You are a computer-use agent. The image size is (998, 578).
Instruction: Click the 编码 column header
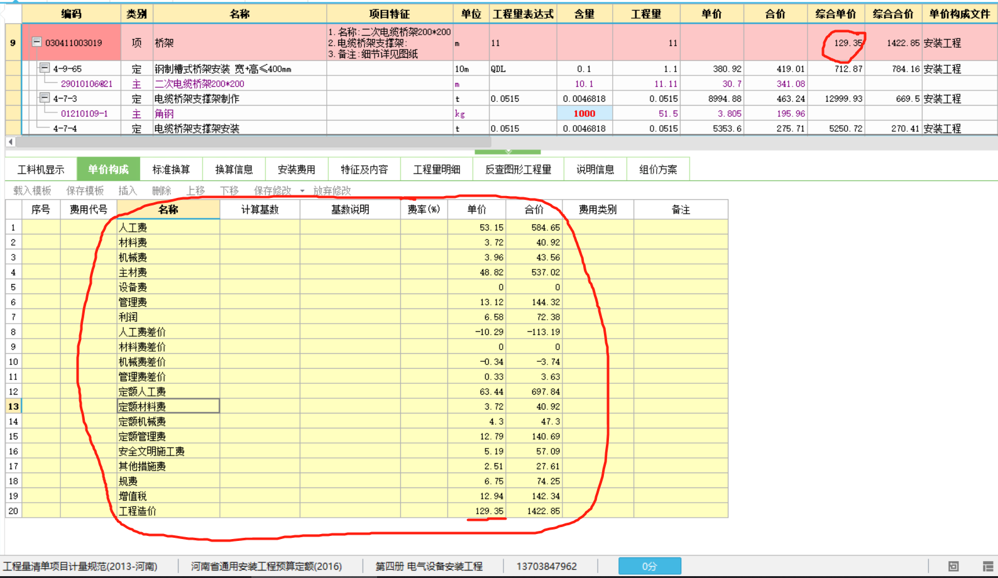coord(71,14)
